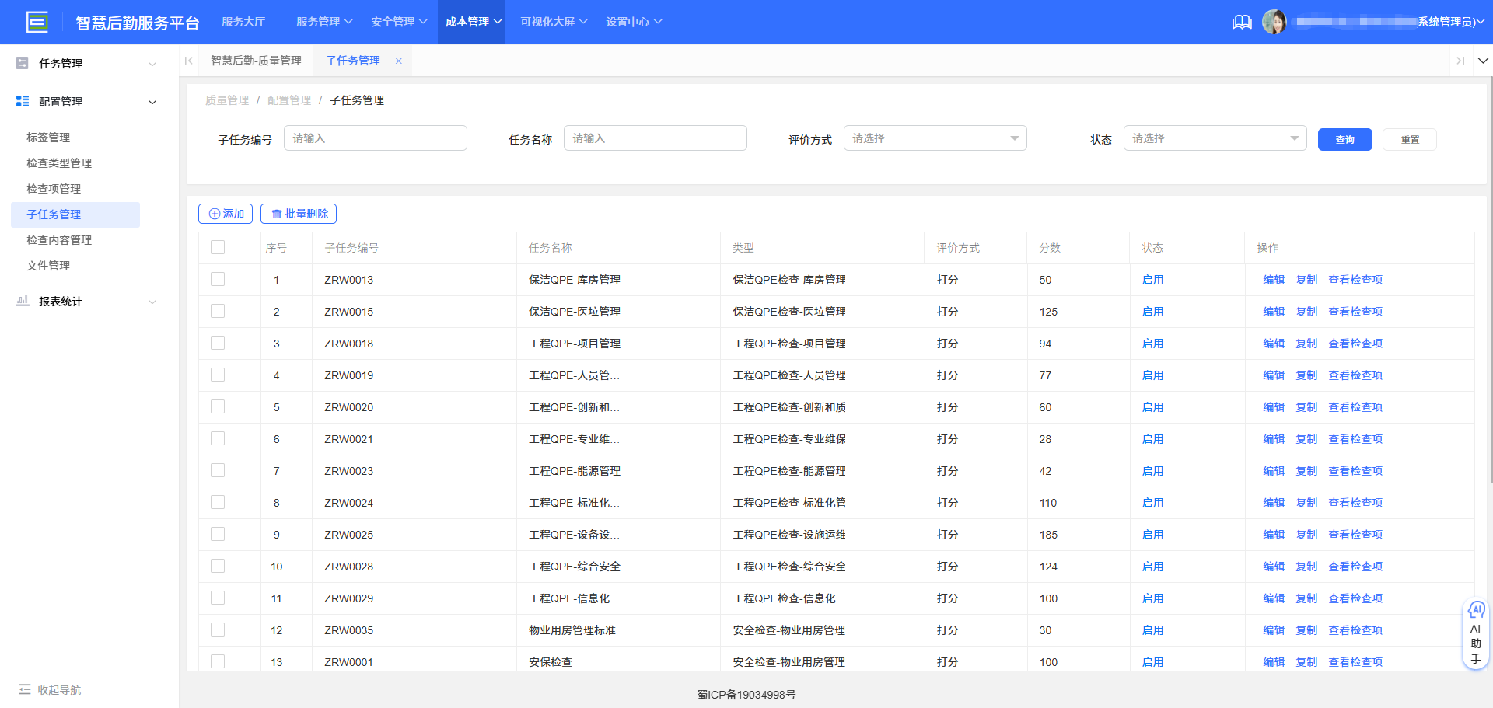Check the row checkbox for ZRW0013
This screenshot has height=708, width=1493.
(x=218, y=279)
